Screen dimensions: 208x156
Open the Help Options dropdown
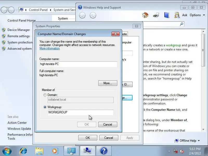point(197,15)
